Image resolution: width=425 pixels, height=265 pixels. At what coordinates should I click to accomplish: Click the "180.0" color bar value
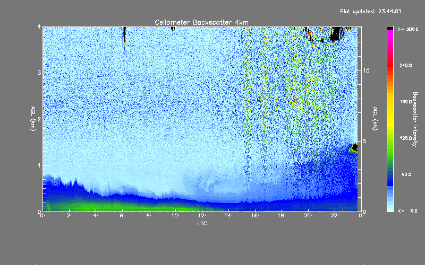406,102
